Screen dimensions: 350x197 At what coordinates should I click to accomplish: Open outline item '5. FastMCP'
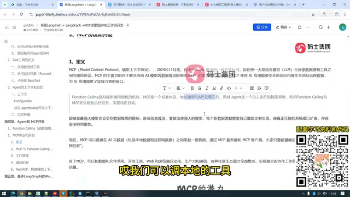[x=31, y=169]
